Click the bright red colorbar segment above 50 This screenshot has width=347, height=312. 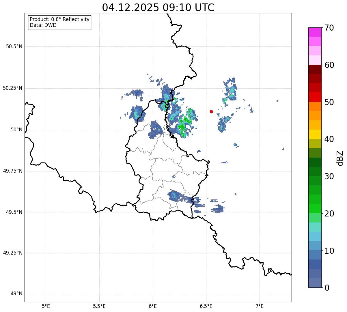click(315, 97)
